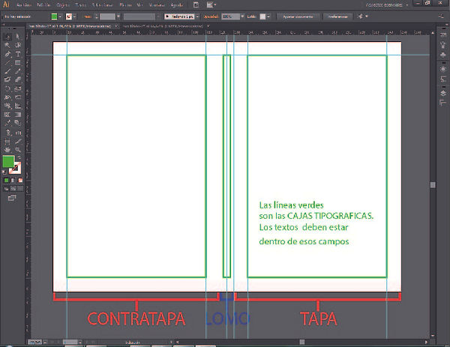Viewport: 450px width, 347px height.
Task: Select the Blob Brush tool
Action: pyautogui.click(x=7, y=79)
